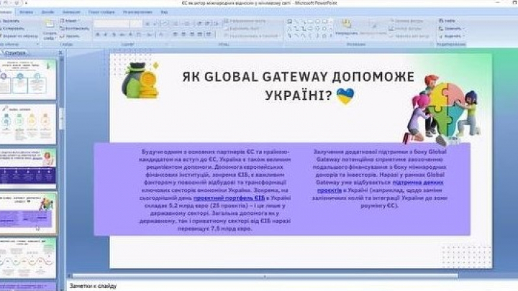This screenshot has height=291, width=518.
Task: Align paragraph text to the right
Action: tap(191, 34)
